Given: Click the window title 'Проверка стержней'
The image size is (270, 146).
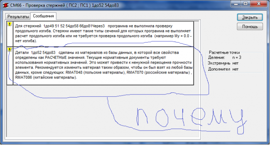Looking at the screenshot, I should (46, 5).
